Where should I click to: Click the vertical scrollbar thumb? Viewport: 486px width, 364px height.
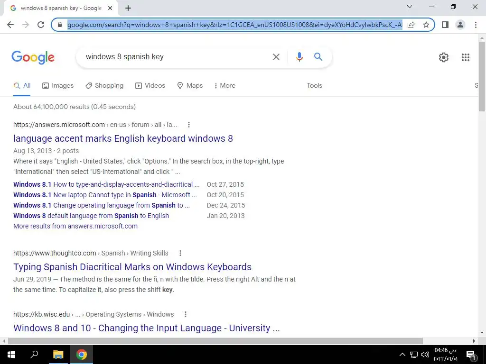pyautogui.click(x=482, y=76)
